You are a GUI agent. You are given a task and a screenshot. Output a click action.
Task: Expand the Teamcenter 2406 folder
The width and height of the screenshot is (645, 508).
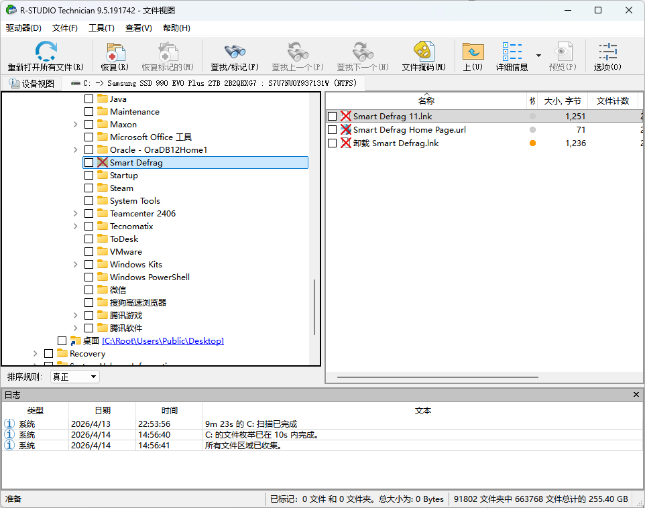click(x=76, y=214)
